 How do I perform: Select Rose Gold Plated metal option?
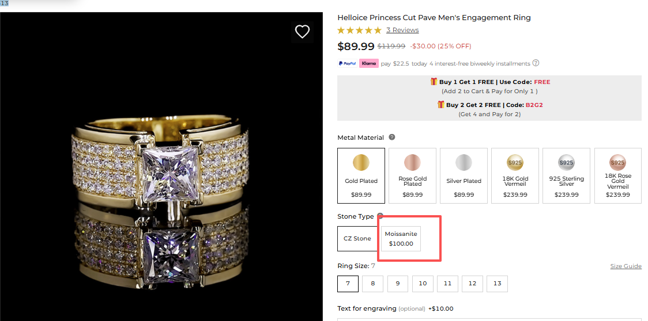point(412,175)
